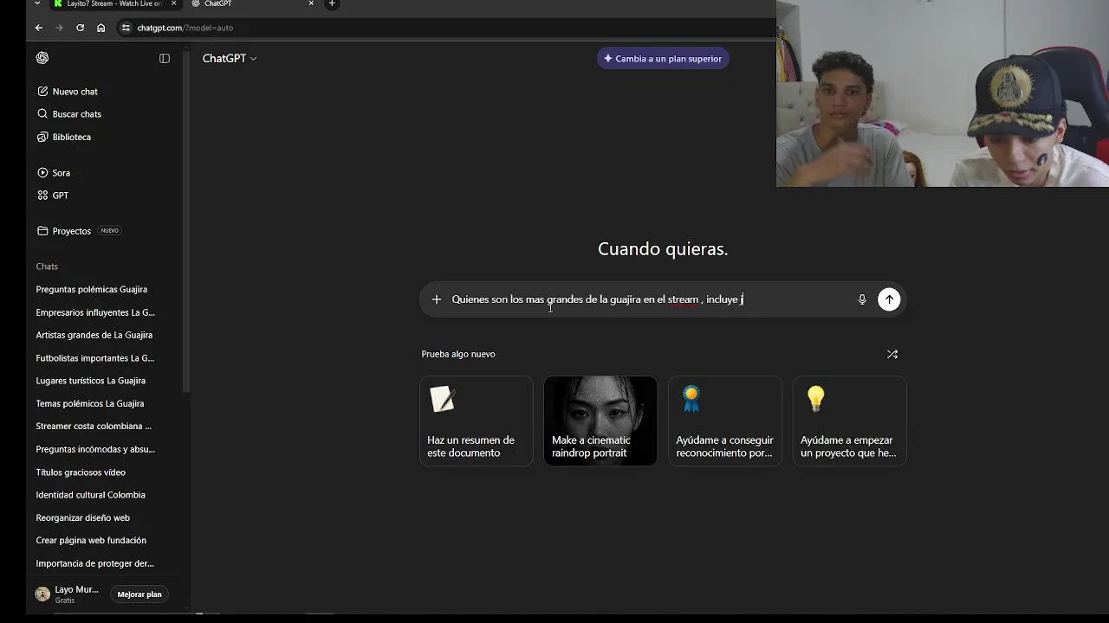Click the Proyectos folder icon
The height and width of the screenshot is (623, 1109).
(x=42, y=231)
